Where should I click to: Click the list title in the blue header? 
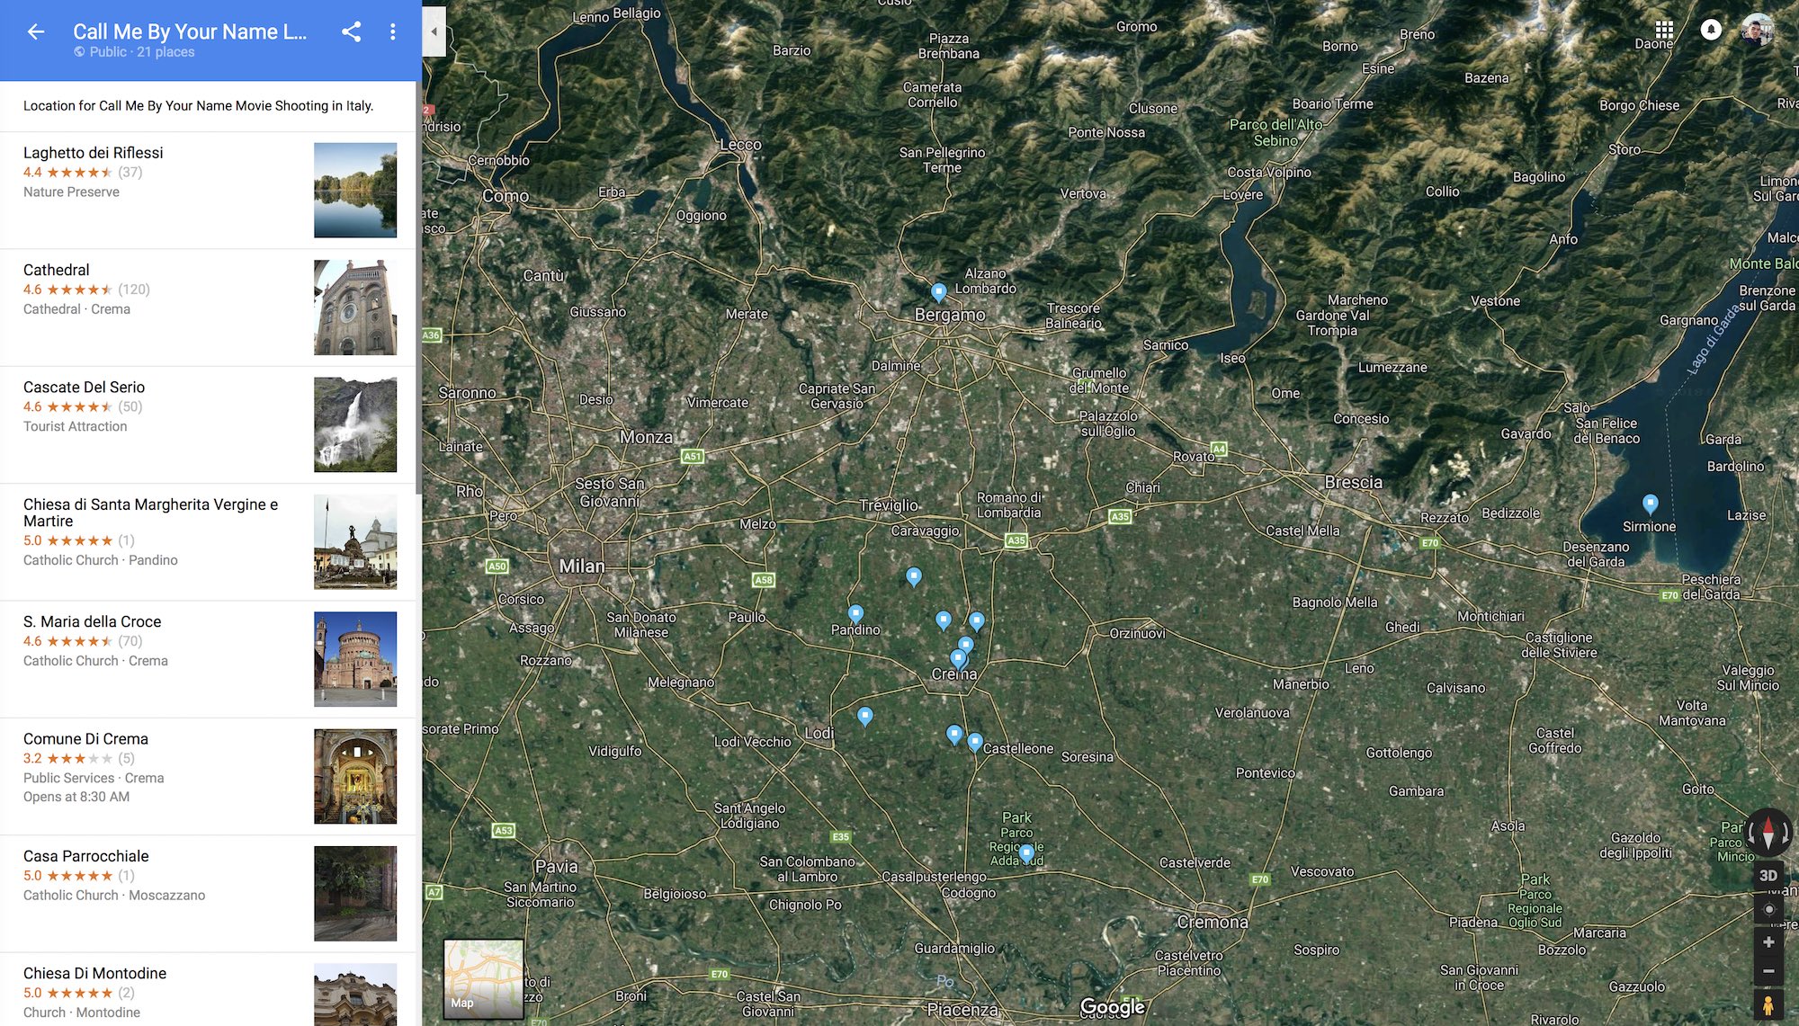[190, 31]
